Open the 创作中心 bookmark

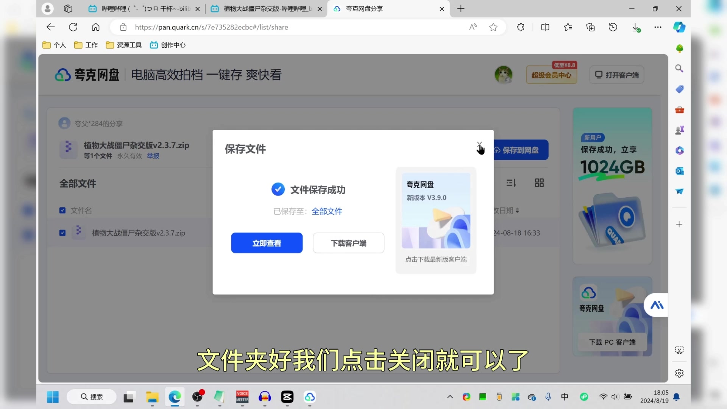pyautogui.click(x=168, y=45)
